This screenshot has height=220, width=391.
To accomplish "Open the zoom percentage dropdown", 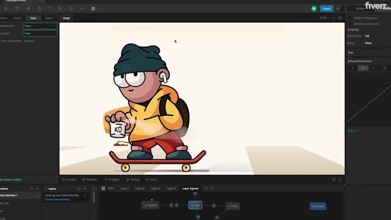I will coord(324,18).
